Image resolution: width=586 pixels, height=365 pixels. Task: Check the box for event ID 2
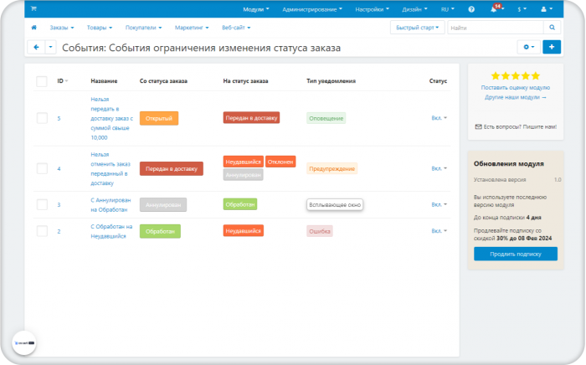(x=42, y=231)
